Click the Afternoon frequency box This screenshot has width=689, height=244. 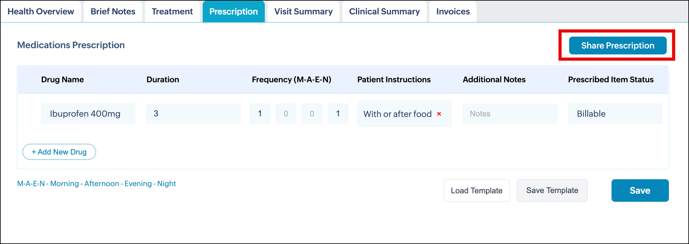(286, 114)
